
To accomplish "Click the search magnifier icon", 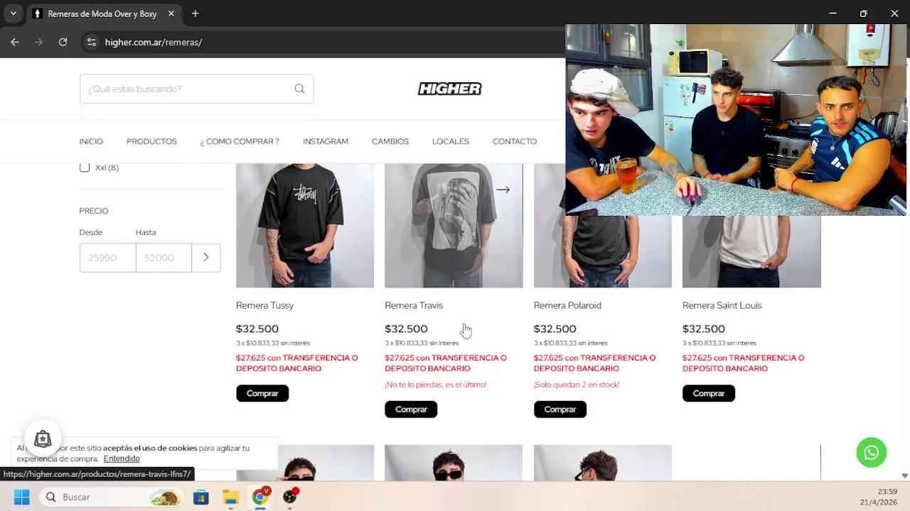I will click(299, 89).
